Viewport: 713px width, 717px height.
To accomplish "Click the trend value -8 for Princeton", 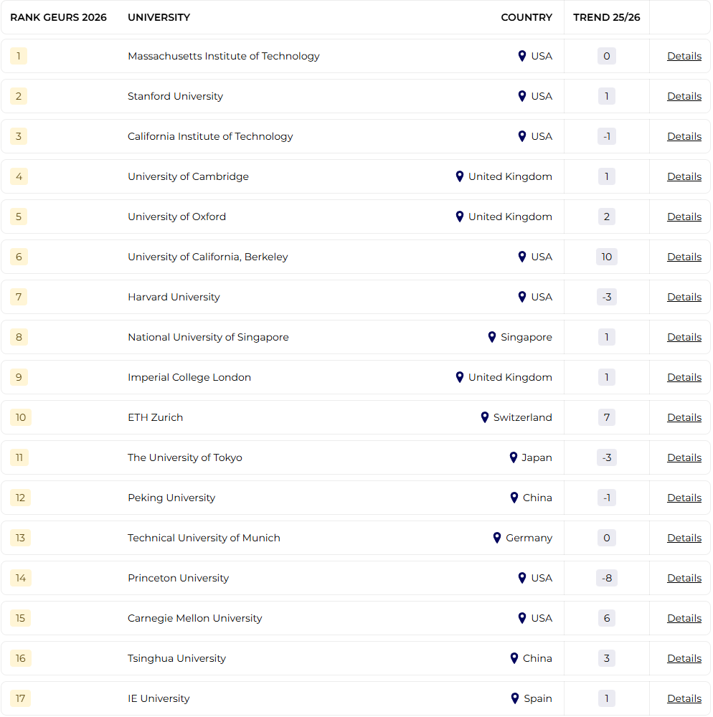I will point(606,578).
